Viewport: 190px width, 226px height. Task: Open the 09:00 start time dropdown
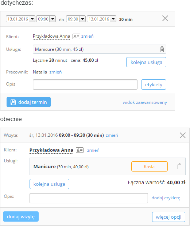[53, 19]
